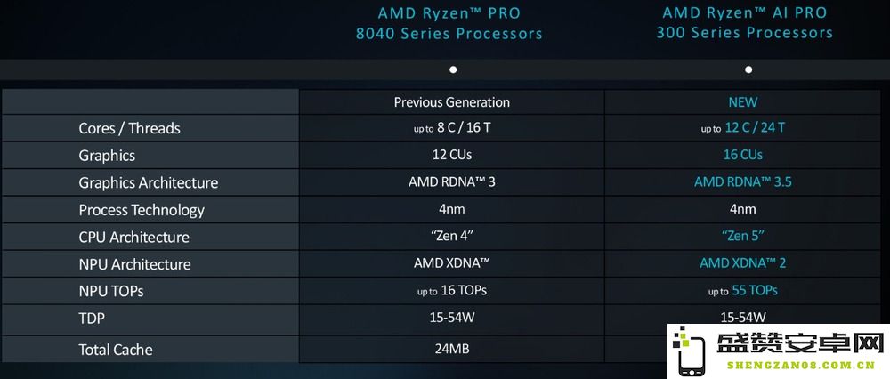Click the "Zen 5" cell

click(743, 236)
